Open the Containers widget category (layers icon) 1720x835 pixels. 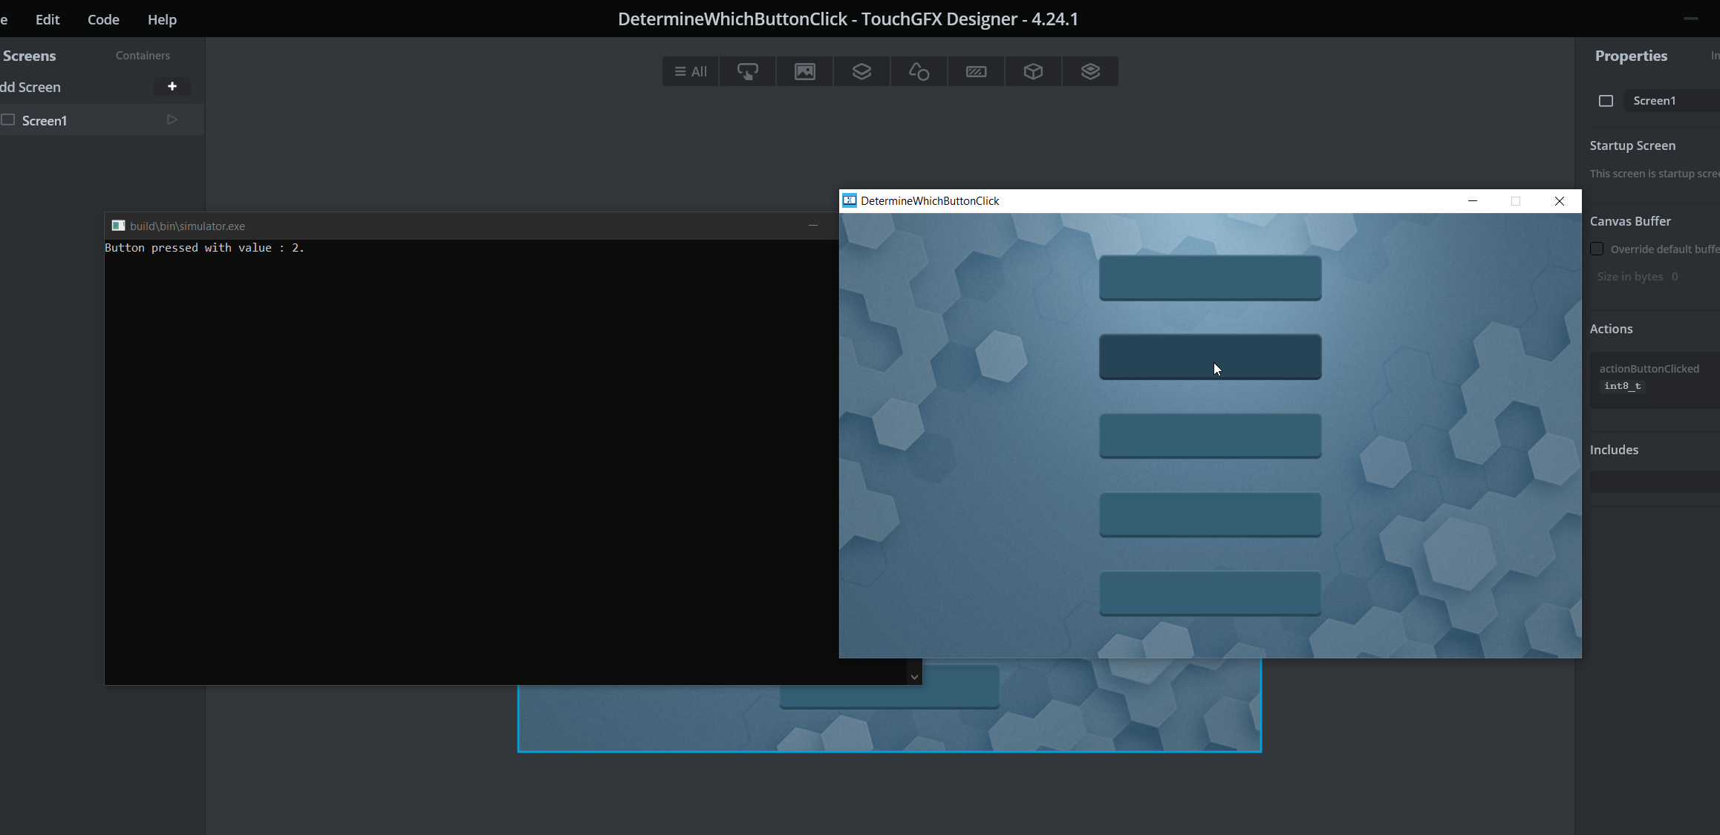861,71
